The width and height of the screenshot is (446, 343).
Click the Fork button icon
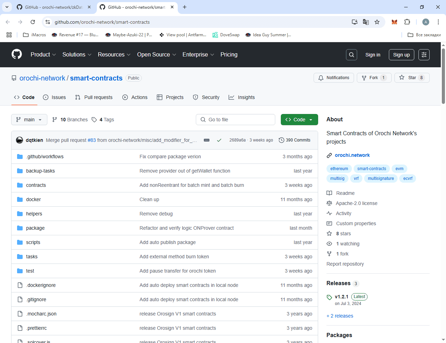pyautogui.click(x=364, y=78)
